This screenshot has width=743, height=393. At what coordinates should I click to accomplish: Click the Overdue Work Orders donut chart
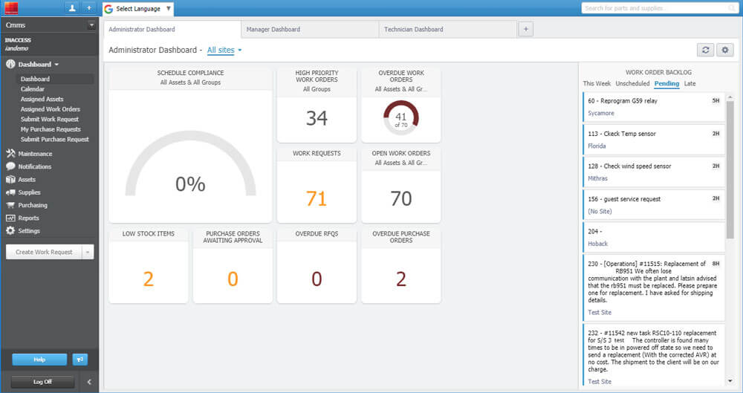[x=401, y=117]
